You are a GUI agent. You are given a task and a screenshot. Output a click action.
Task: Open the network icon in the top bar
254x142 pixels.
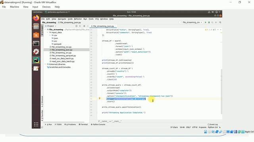click(x=209, y=12)
